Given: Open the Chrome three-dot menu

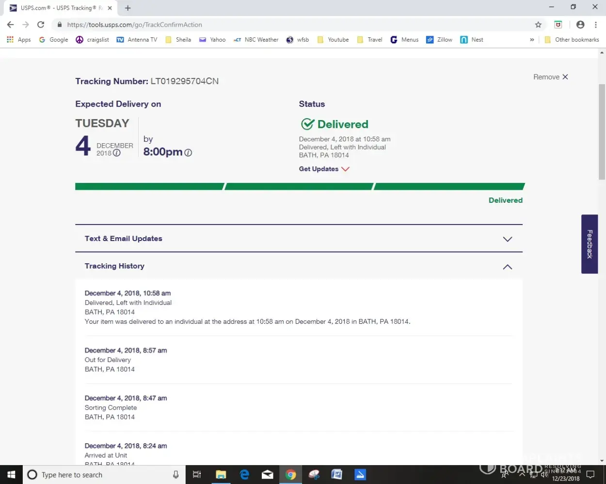Looking at the screenshot, I should [596, 25].
